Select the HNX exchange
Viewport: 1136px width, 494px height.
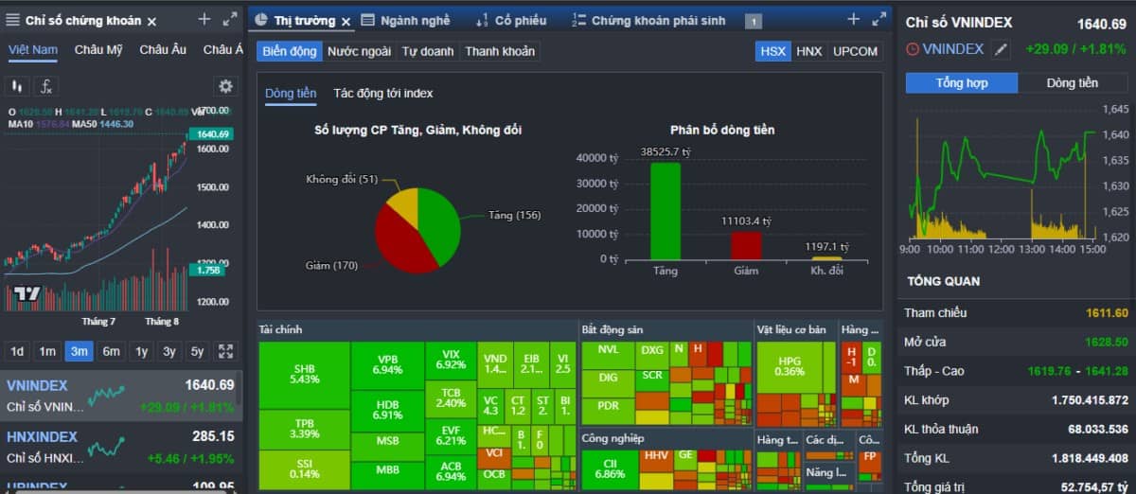click(809, 51)
